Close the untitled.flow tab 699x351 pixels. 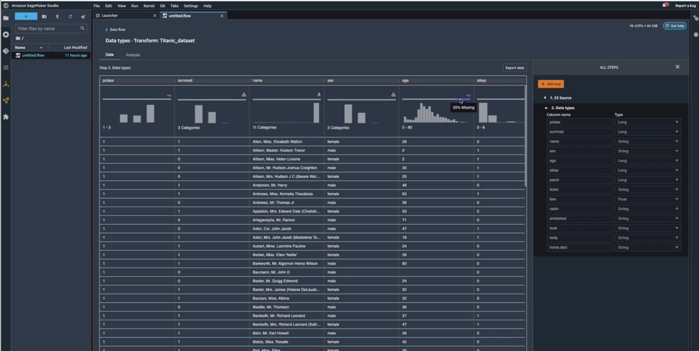(x=222, y=16)
